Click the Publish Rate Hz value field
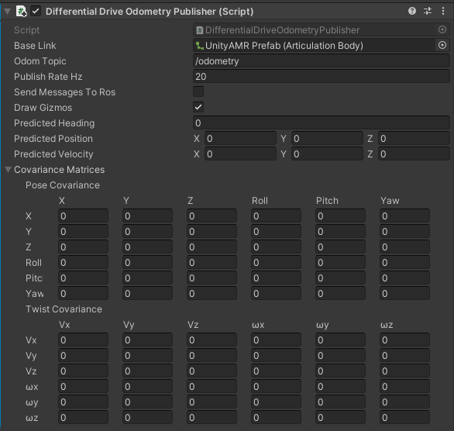Screen dimensions: 454x431 [x=322, y=77]
